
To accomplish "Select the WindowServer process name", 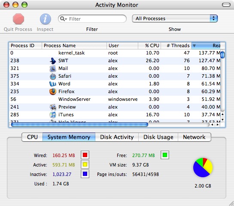I will click(74, 99).
